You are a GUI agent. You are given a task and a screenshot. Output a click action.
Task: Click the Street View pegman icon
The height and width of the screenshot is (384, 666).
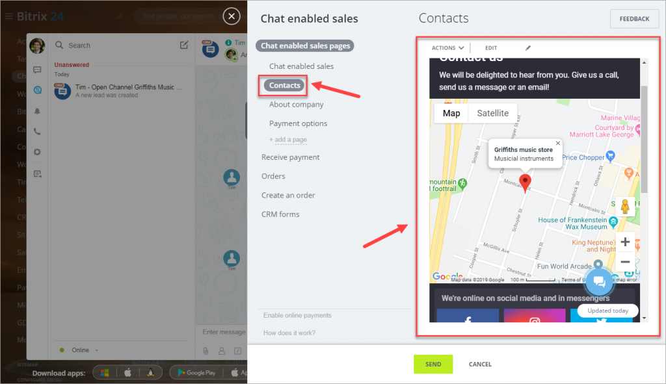(625, 207)
